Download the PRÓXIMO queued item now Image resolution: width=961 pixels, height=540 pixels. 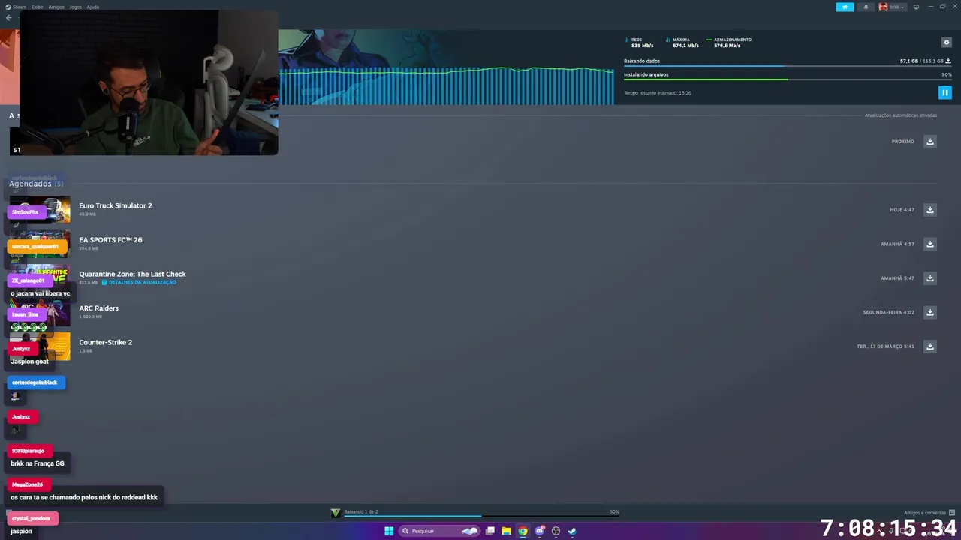[x=929, y=142]
